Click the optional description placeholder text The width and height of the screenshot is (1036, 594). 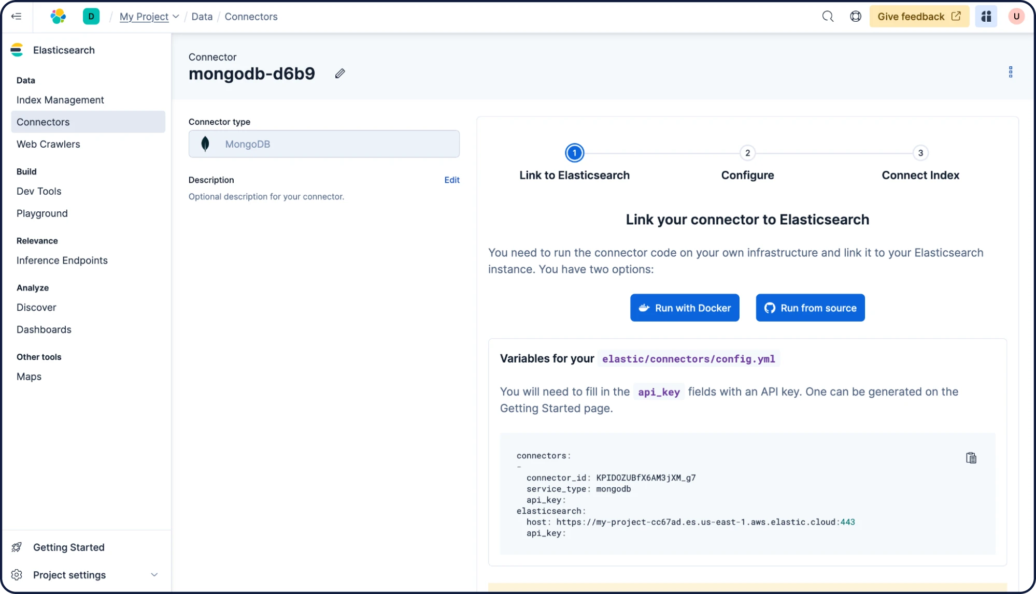point(266,197)
